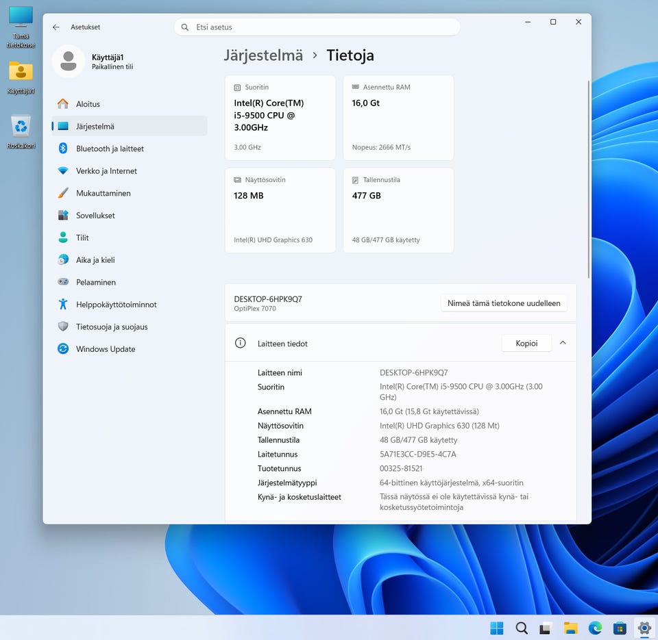Click the Sovellukset apps icon

[63, 216]
